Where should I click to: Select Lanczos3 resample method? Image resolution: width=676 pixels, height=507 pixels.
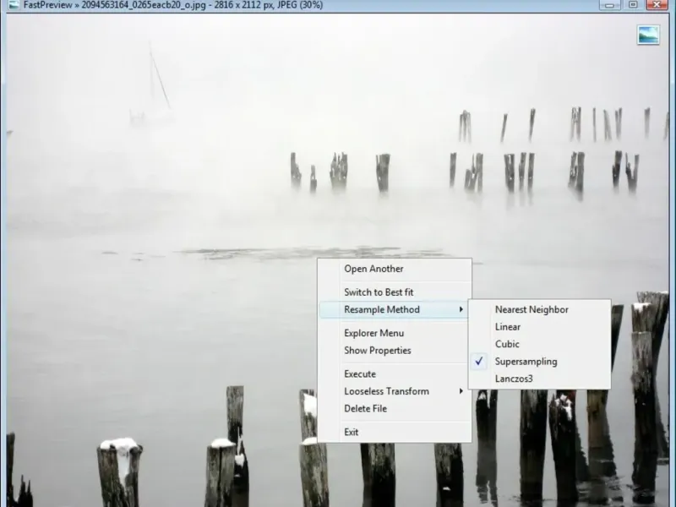[x=540, y=379]
